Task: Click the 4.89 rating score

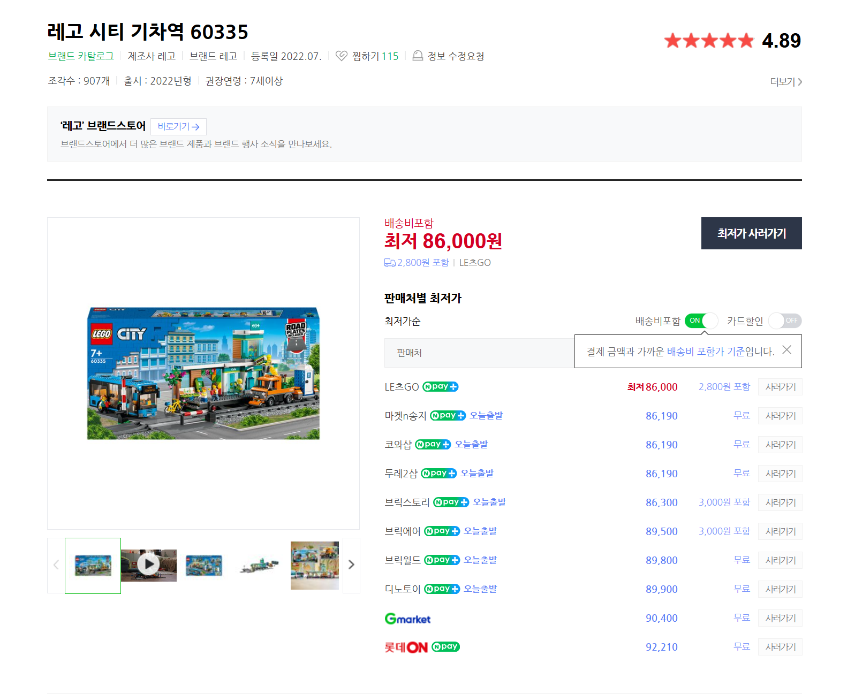Action: click(781, 41)
